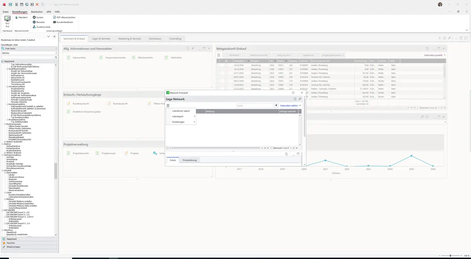471x259 pixels.
Task: Open the Adresse combo box in the sidebar
Action: click(x=29, y=53)
